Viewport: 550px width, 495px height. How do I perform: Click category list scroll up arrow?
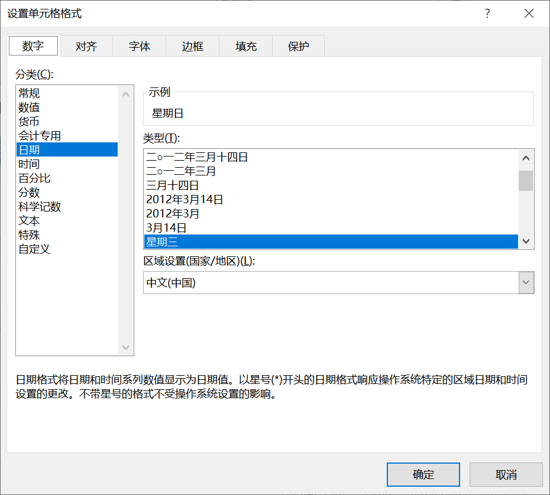pyautogui.click(x=125, y=95)
